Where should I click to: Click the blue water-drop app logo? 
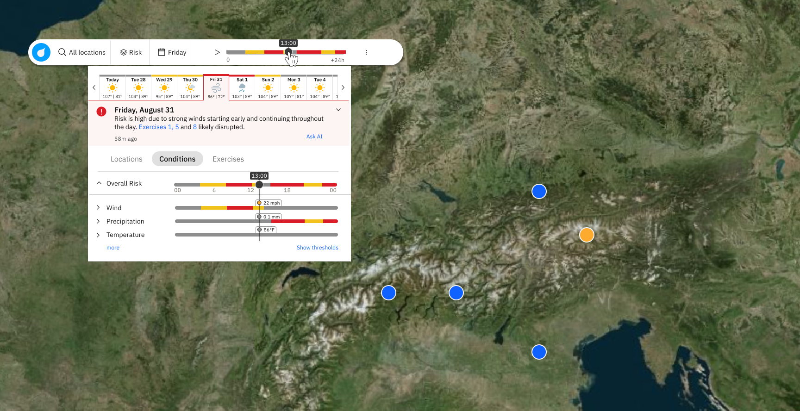[x=41, y=52]
